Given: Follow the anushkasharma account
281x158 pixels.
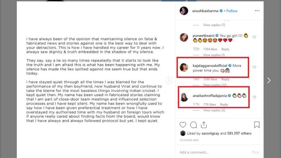Looking at the screenshot, I should [x=232, y=11].
